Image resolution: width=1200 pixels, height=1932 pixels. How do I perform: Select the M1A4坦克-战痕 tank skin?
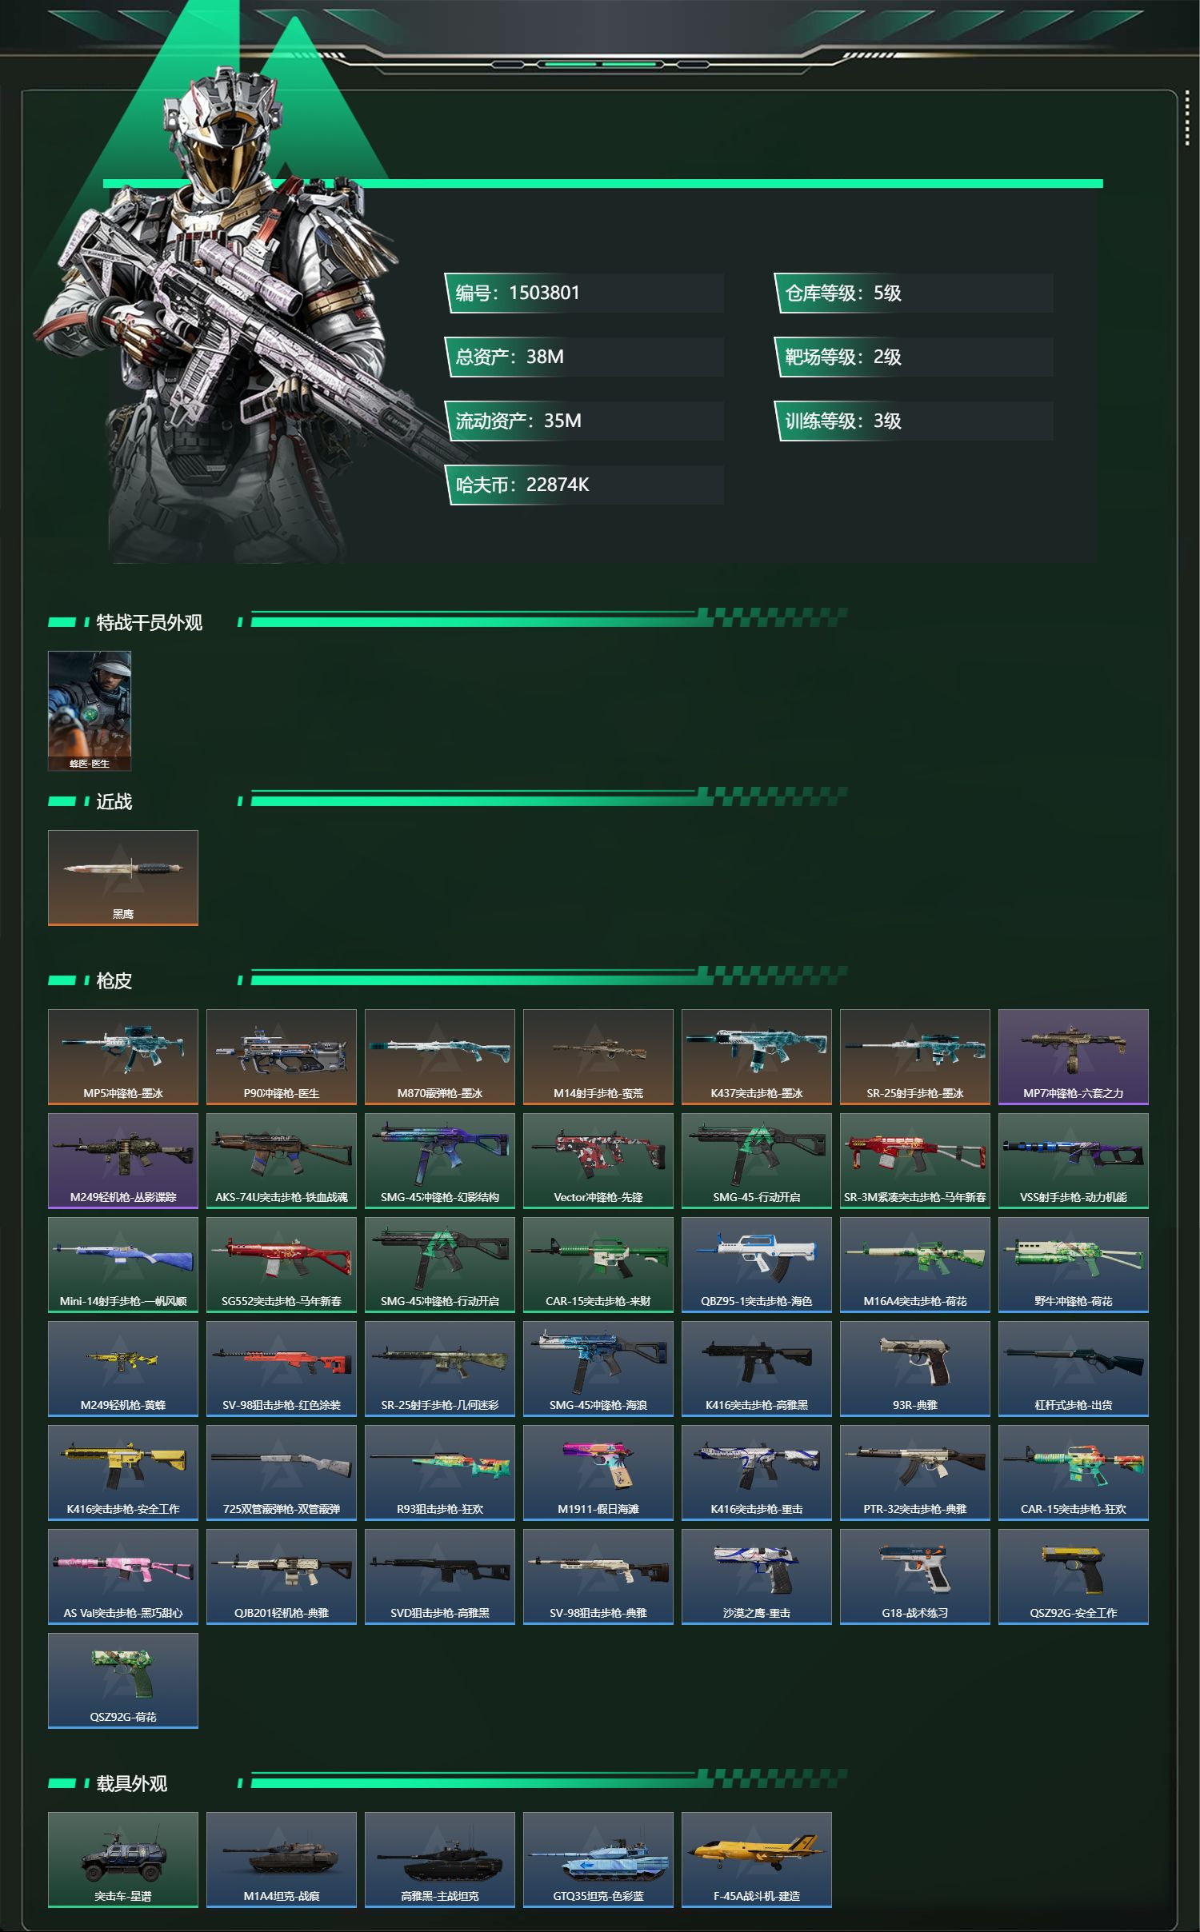[282, 1859]
